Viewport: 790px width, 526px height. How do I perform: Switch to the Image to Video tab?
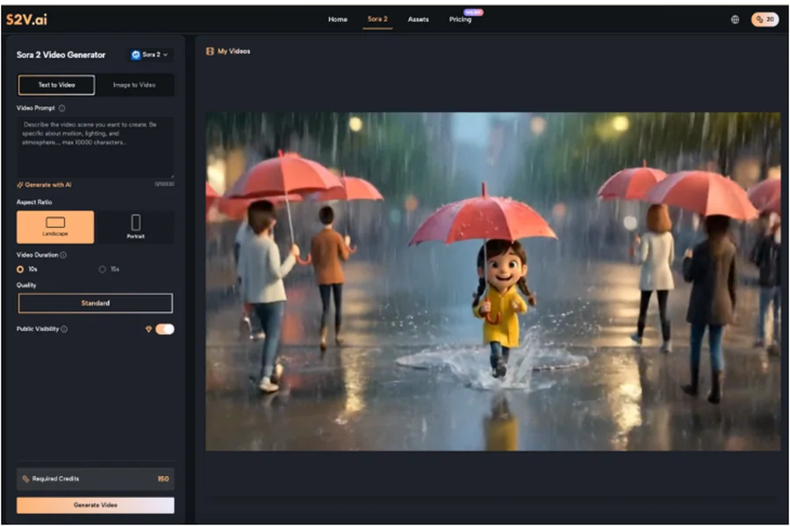tap(134, 85)
